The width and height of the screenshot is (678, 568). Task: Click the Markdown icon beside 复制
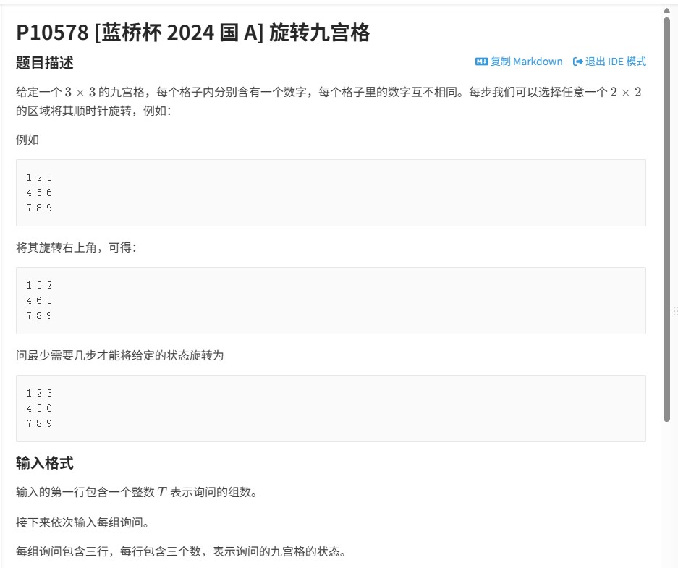[481, 62]
